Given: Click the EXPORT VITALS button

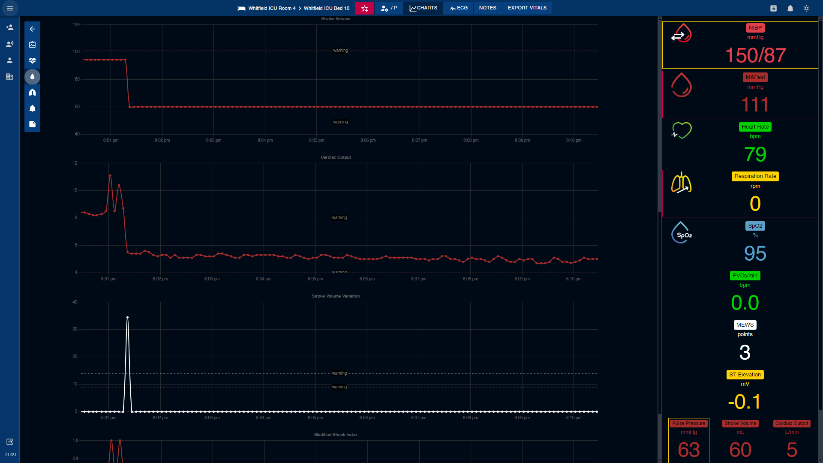Looking at the screenshot, I should (527, 8).
